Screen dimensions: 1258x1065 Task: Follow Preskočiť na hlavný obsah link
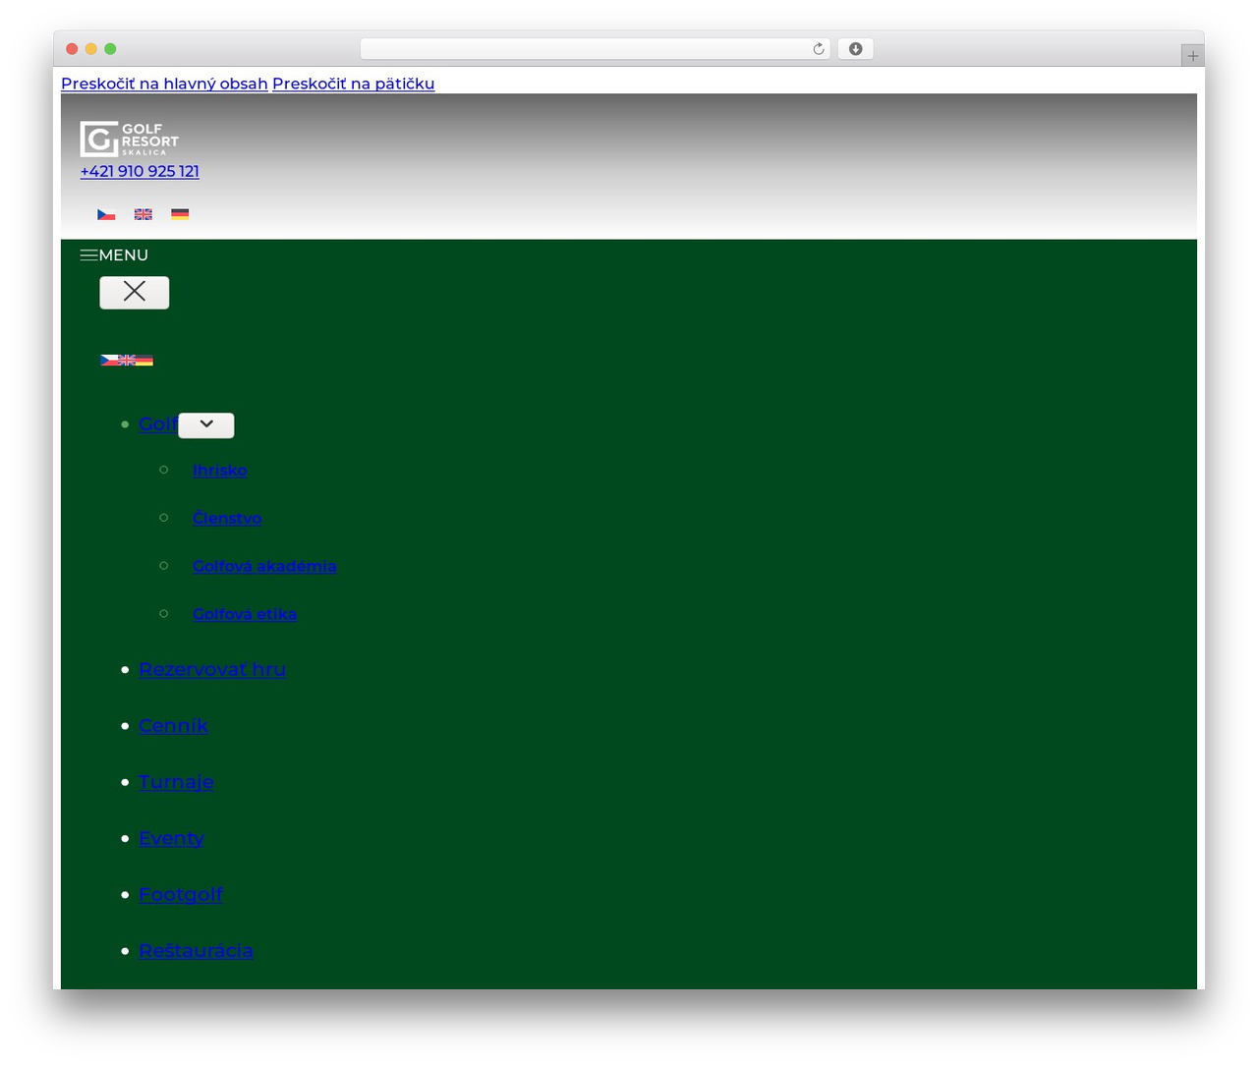tap(164, 84)
